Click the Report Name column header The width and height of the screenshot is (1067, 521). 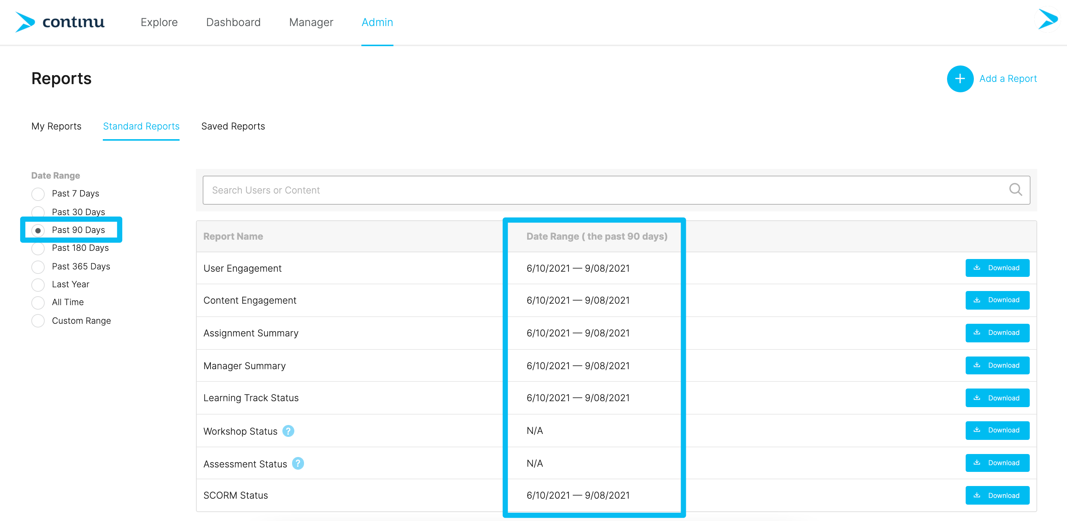click(x=233, y=236)
